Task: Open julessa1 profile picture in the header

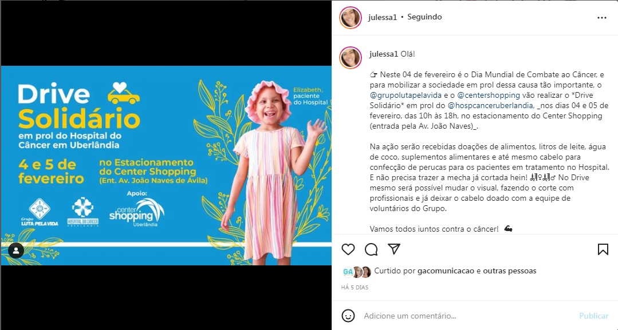Action: tap(351, 18)
